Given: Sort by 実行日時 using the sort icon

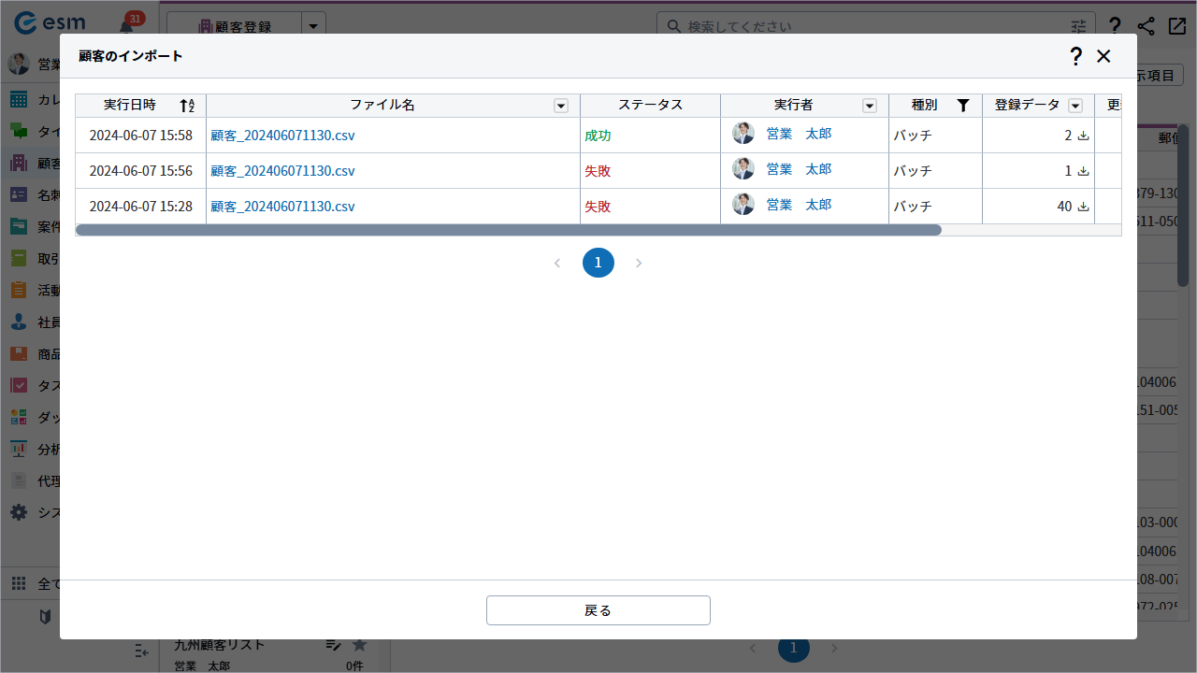Looking at the screenshot, I should [187, 106].
